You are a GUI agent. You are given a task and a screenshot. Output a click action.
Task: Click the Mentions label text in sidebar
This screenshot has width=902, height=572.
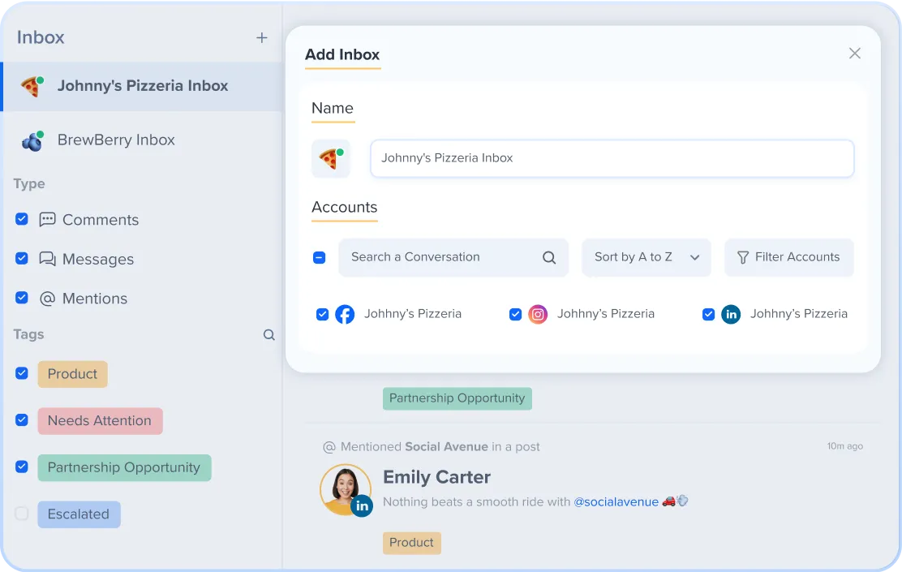click(95, 299)
